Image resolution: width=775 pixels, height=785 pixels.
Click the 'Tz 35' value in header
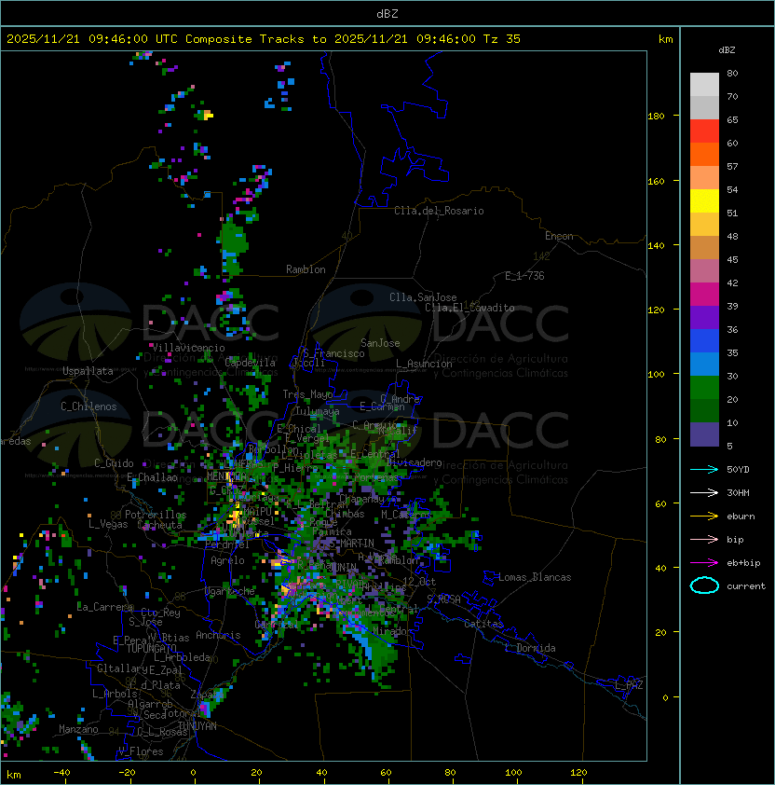pos(502,39)
